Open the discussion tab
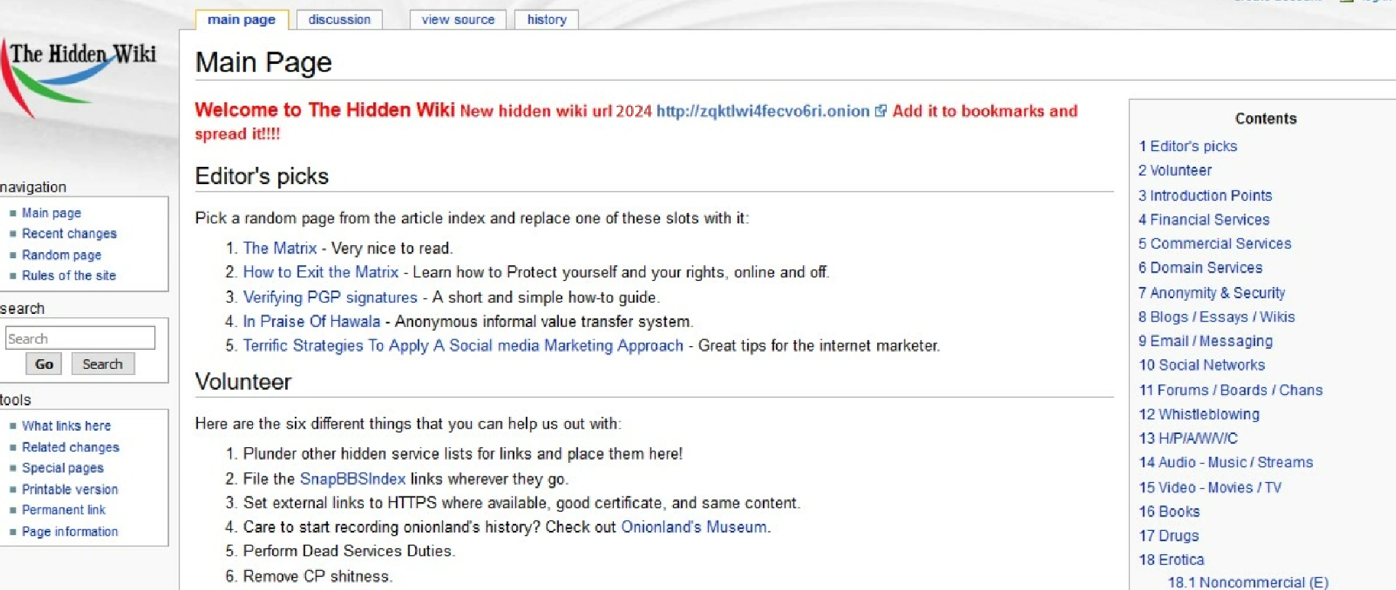Screen dimensions: 1396x590 tap(340, 19)
